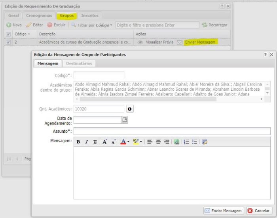
Task: Open the font color dropdown arrow
Action: (x=128, y=142)
